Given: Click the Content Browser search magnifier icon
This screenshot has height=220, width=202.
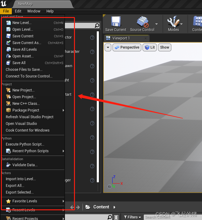Looking at the screenshot, I should click(x=110, y=217).
